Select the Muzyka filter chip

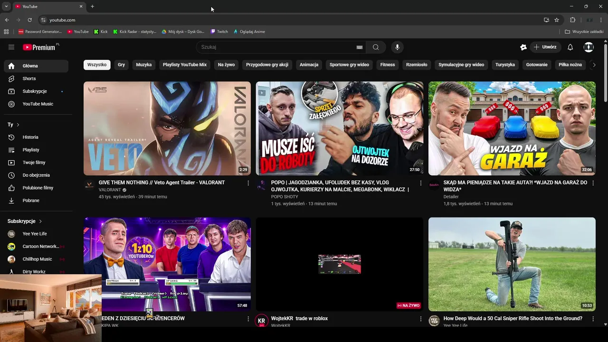[144, 65]
